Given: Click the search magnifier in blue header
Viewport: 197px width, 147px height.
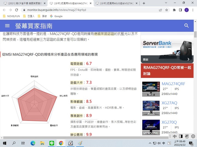Looking at the screenshot, I should pyautogui.click(x=186, y=26).
